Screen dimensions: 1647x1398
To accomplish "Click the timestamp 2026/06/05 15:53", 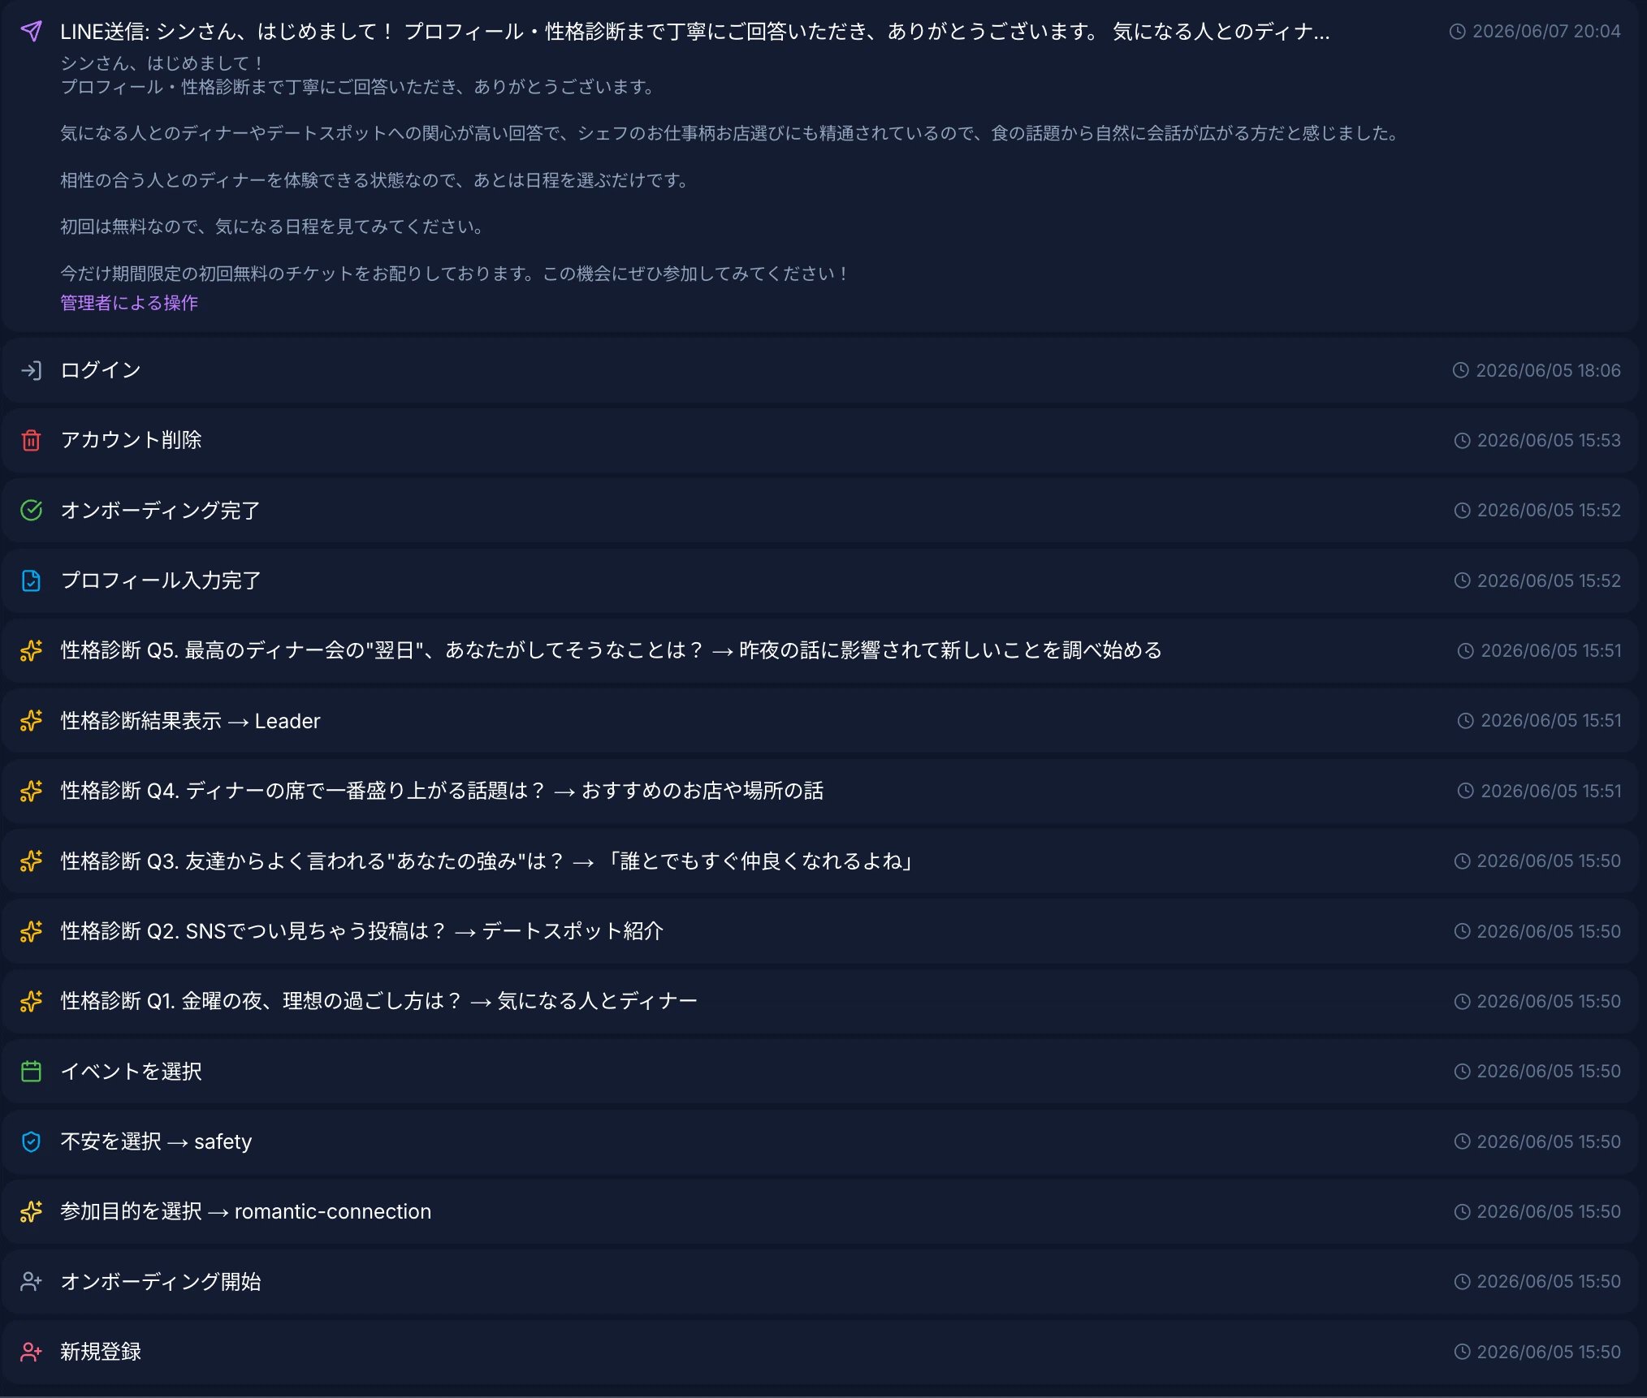I will point(1549,441).
